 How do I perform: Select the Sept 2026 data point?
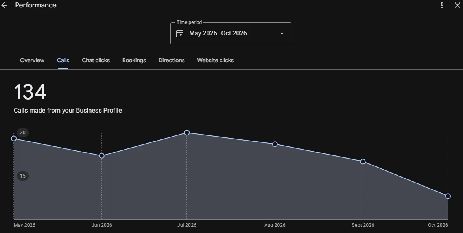(363, 161)
